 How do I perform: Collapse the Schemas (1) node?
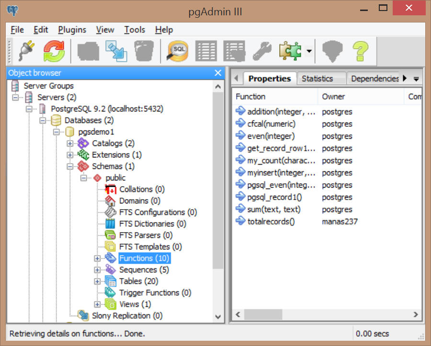click(70, 167)
